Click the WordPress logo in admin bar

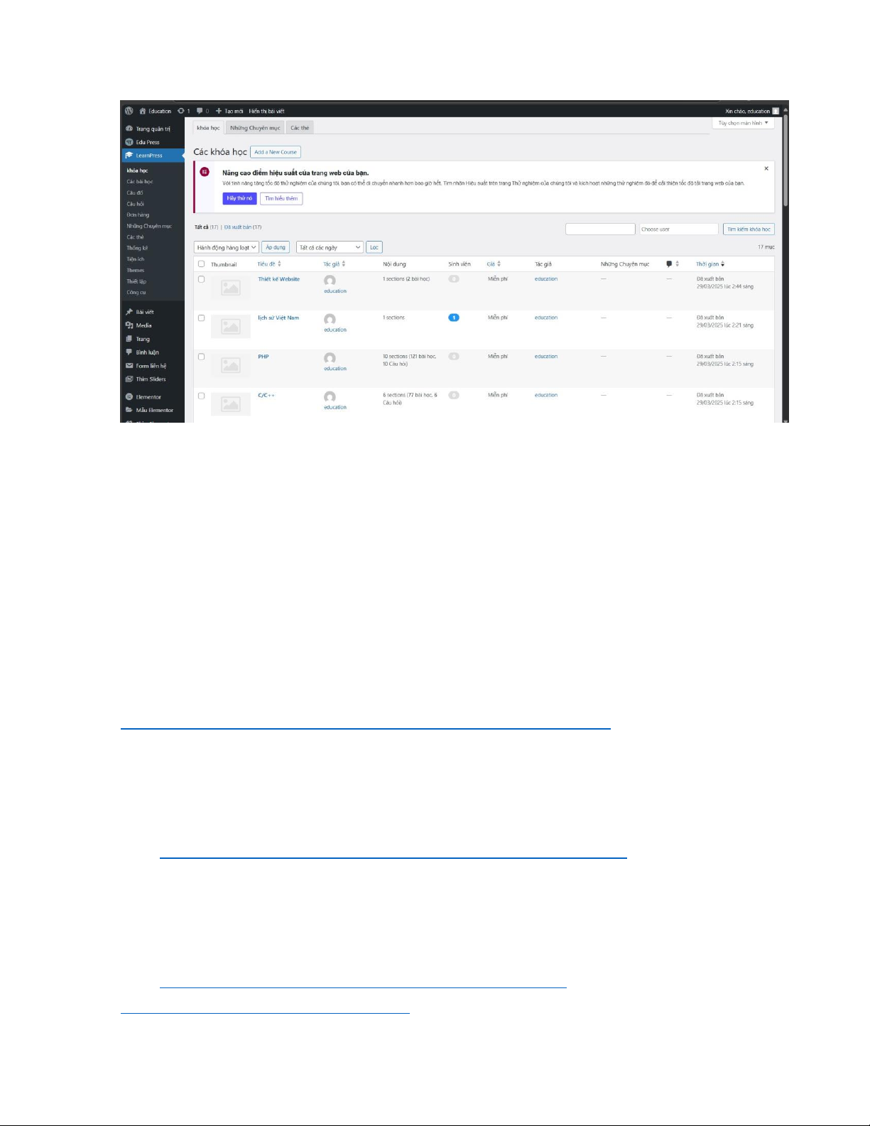[129, 111]
